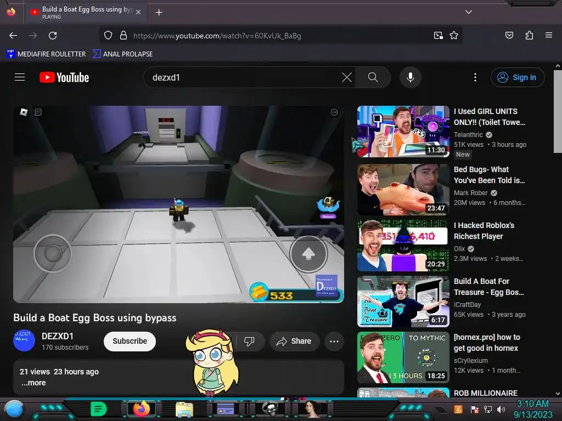
Task: Visit sCryllexium channel name
Action: coord(470,361)
